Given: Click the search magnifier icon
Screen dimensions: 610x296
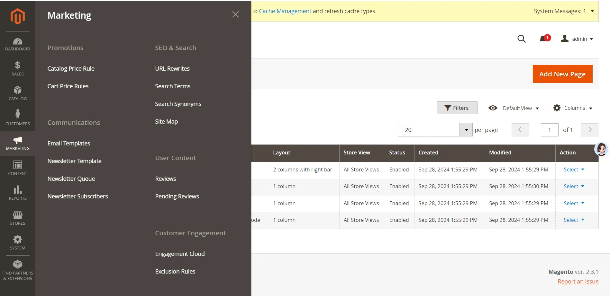Looking at the screenshot, I should (x=521, y=39).
